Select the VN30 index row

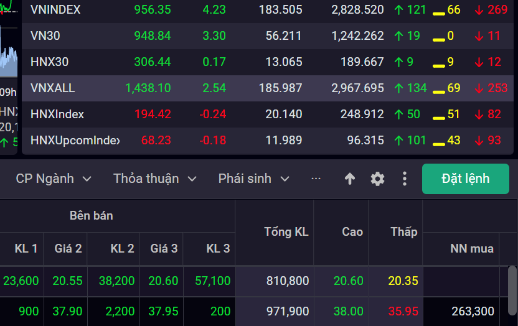[x=268, y=36]
